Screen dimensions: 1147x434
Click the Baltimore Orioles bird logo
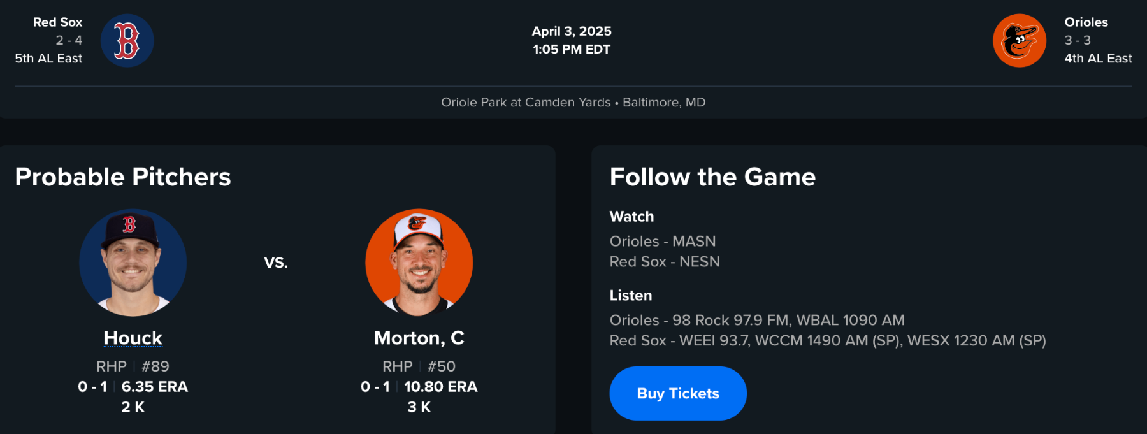1019,41
